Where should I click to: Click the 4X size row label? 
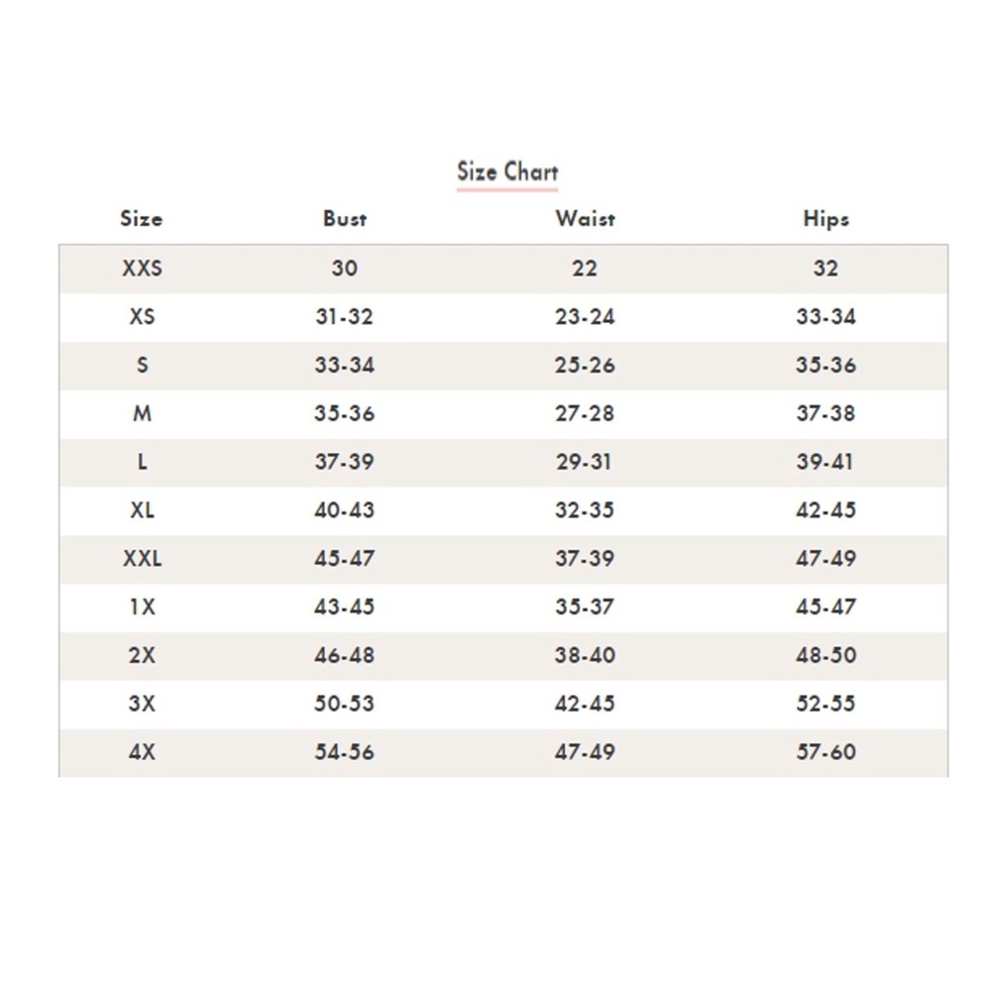click(x=142, y=752)
